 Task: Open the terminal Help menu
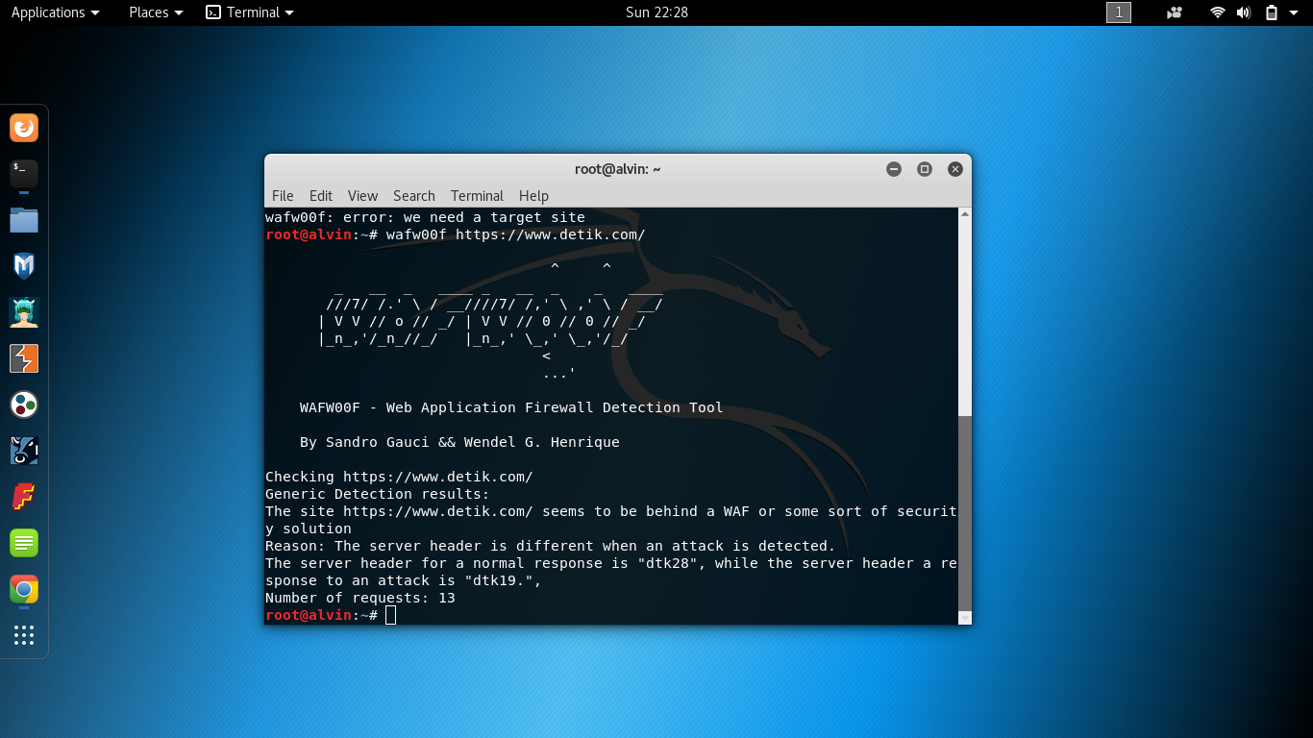coord(533,196)
